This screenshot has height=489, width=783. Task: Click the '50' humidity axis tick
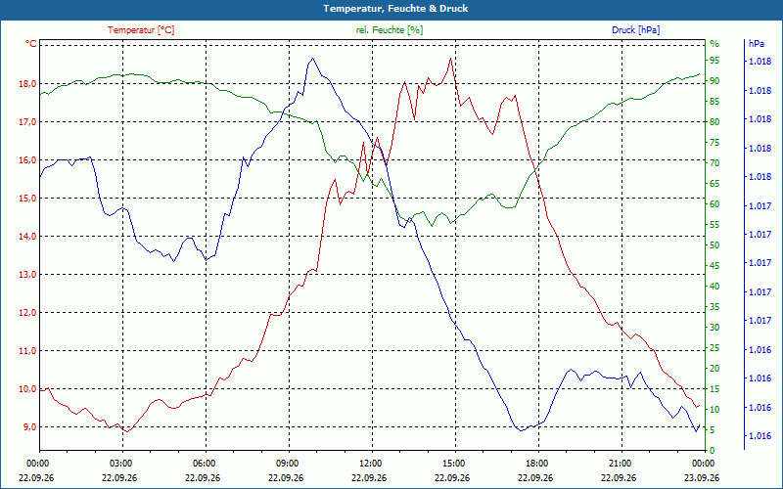(714, 245)
